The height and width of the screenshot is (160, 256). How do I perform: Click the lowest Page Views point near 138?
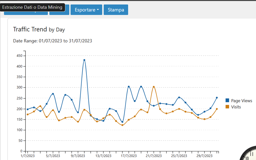pyautogui.click(x=122, y=122)
